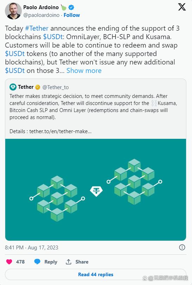This screenshot has height=285, width=192.
Task: Click the Read 44 replies button
Action: 96,274
